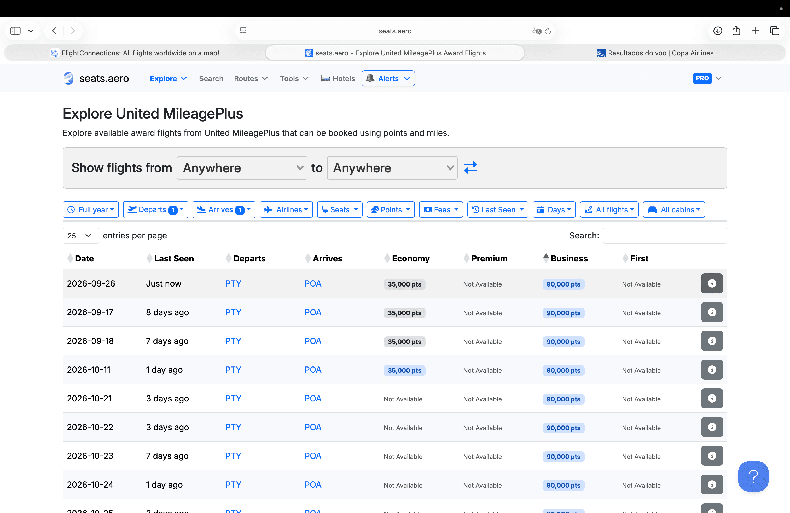Expand the Airlines filter dropdown
Viewport: 790px width, 513px height.
286,209
